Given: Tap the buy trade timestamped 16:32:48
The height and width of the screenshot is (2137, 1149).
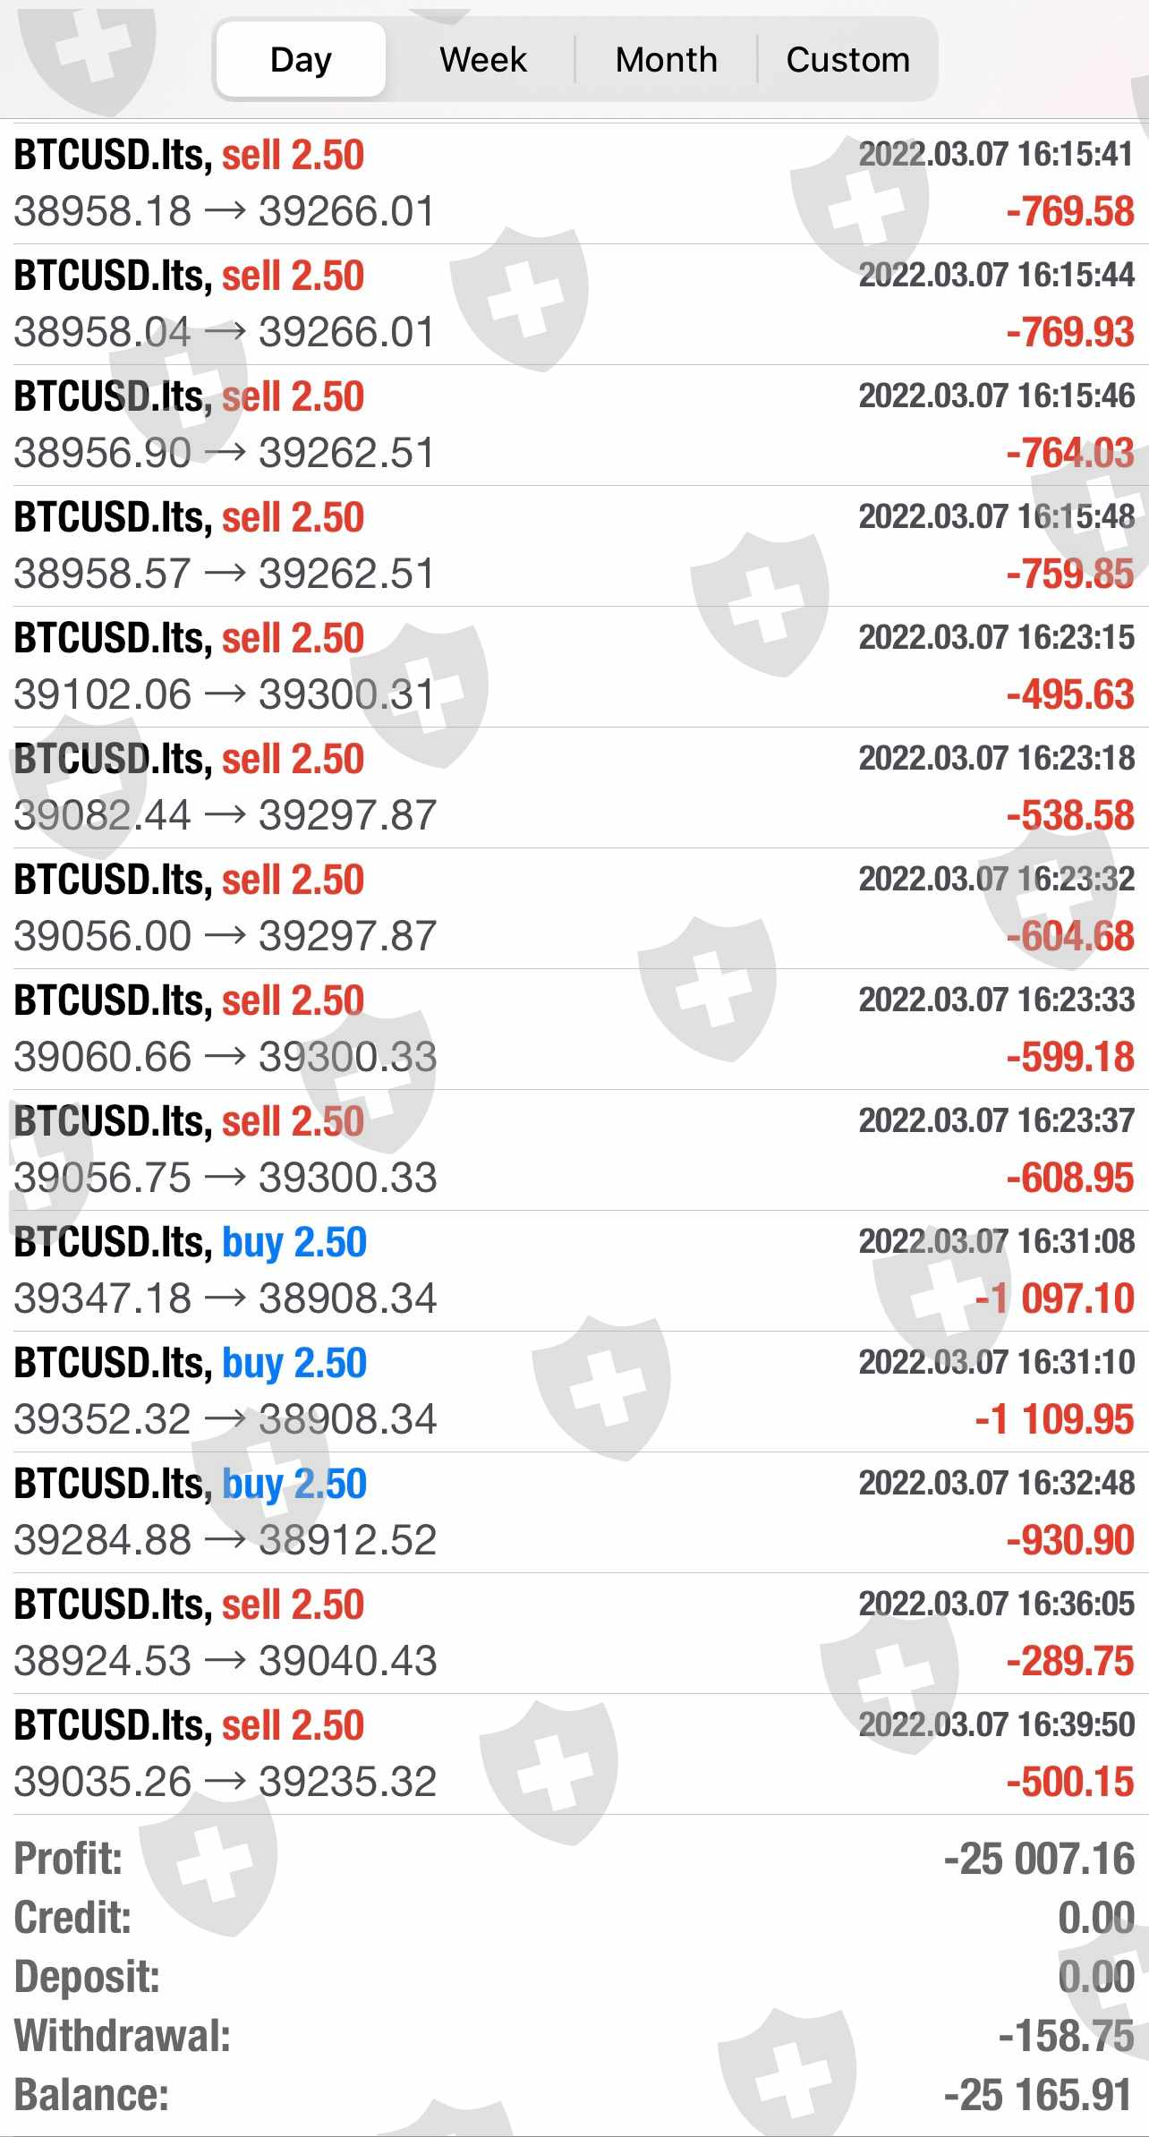Looking at the screenshot, I should (x=573, y=1512).
